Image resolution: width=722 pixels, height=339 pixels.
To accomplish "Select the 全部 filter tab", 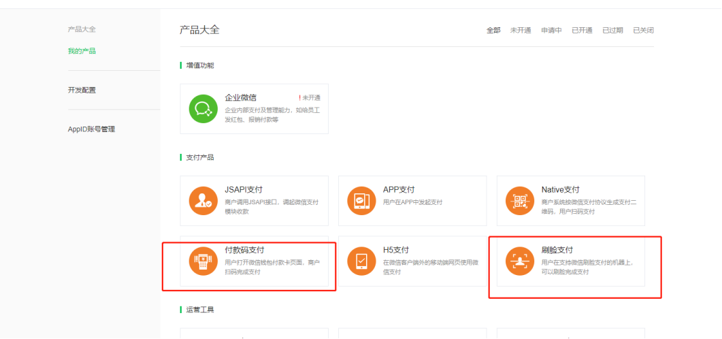I will pyautogui.click(x=493, y=31).
